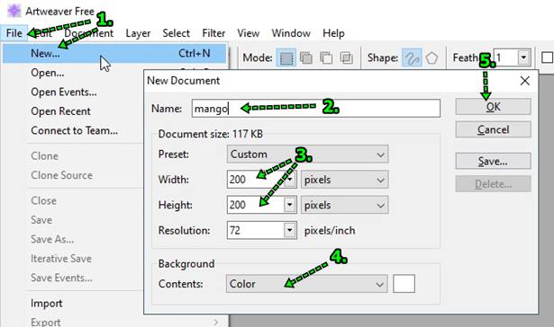Toggle the checkbox beside the Feather field

click(548, 57)
